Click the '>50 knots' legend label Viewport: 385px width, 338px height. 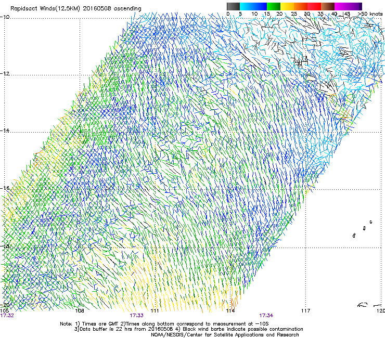370,14
